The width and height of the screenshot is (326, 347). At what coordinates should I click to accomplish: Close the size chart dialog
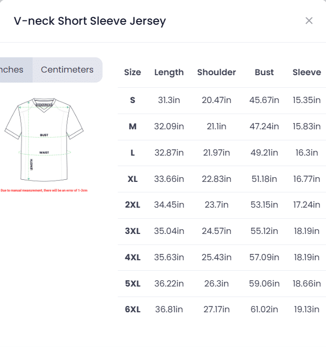[309, 21]
